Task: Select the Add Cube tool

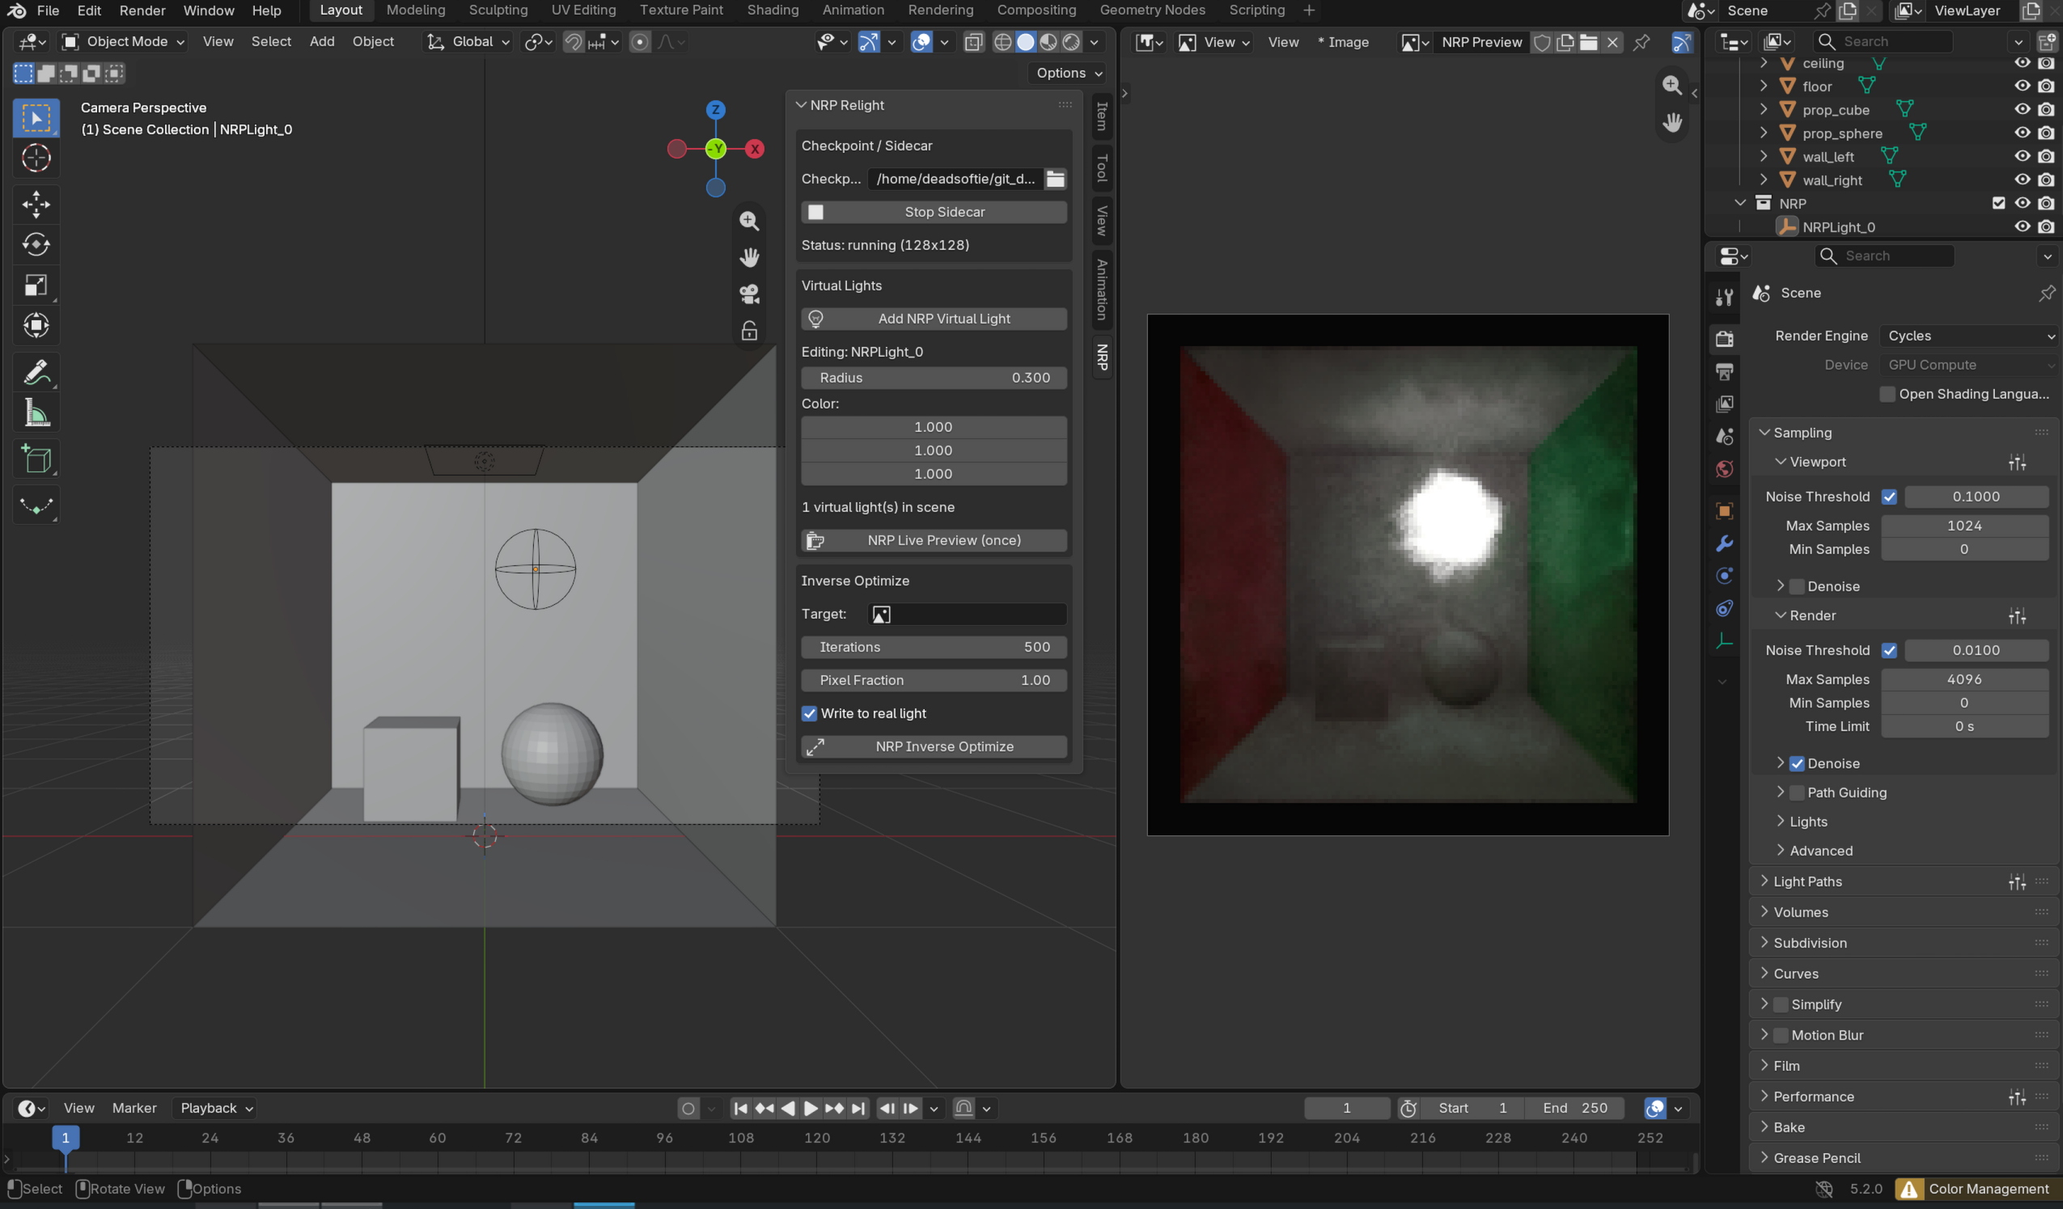Action: 36,460
